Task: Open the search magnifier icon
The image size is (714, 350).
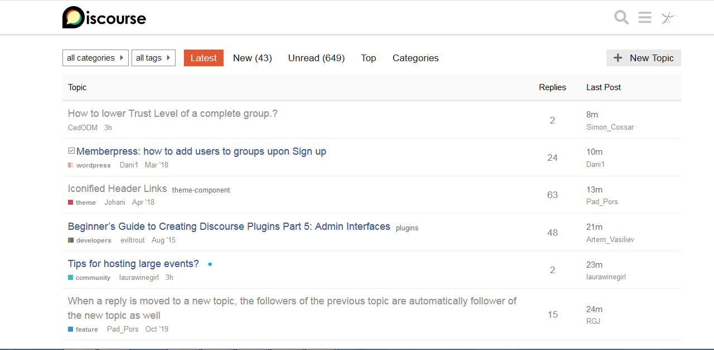Action: pyautogui.click(x=621, y=18)
